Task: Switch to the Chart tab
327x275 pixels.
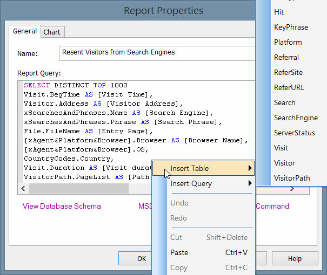Action: tap(52, 32)
